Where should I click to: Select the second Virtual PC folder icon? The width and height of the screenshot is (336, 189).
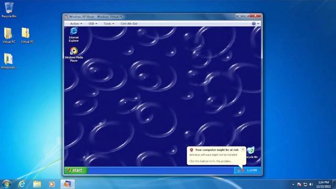tap(27, 36)
